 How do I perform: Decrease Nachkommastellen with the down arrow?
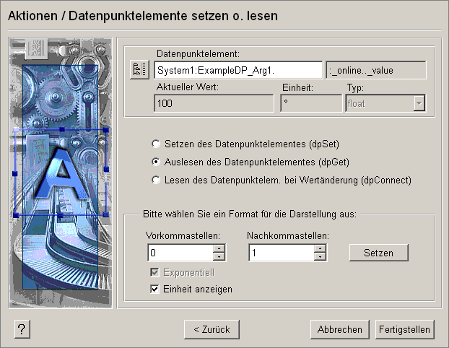pos(321,256)
